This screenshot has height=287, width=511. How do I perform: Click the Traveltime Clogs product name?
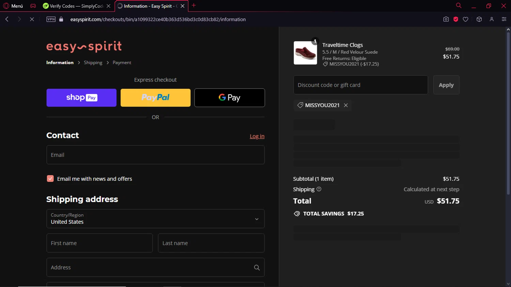pos(342,45)
